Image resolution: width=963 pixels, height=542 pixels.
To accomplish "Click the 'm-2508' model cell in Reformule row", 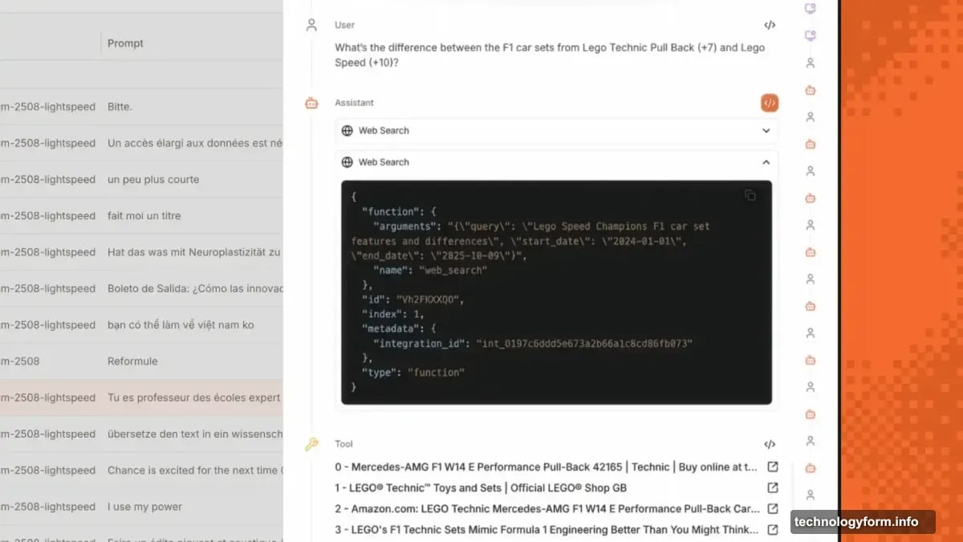I will [20, 361].
